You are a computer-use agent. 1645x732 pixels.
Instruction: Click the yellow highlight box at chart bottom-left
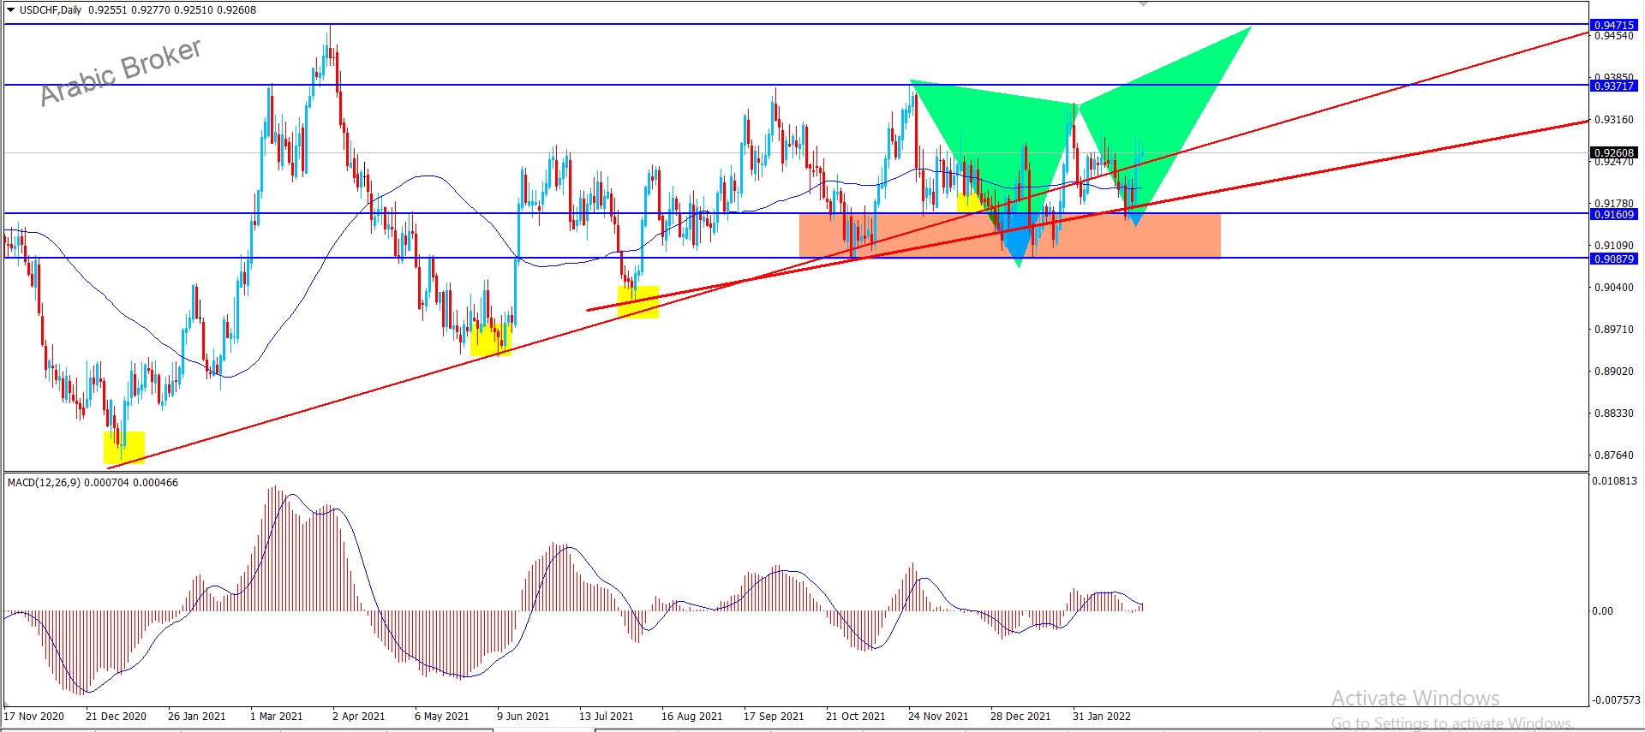pos(124,446)
